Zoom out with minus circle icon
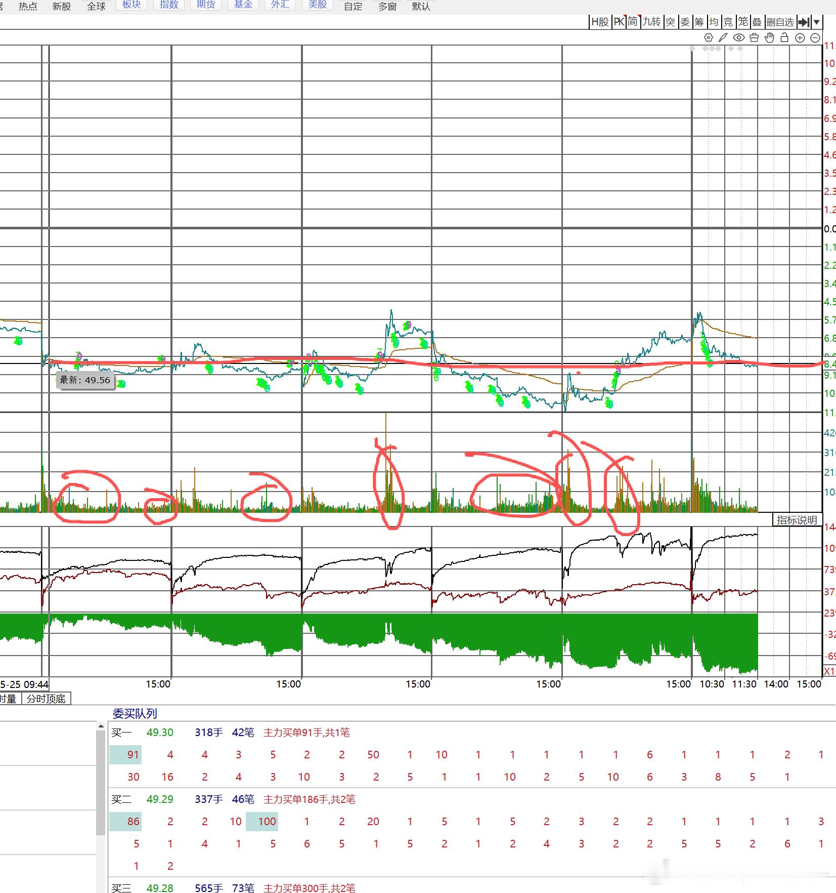This screenshot has height=893, width=836. point(815,38)
